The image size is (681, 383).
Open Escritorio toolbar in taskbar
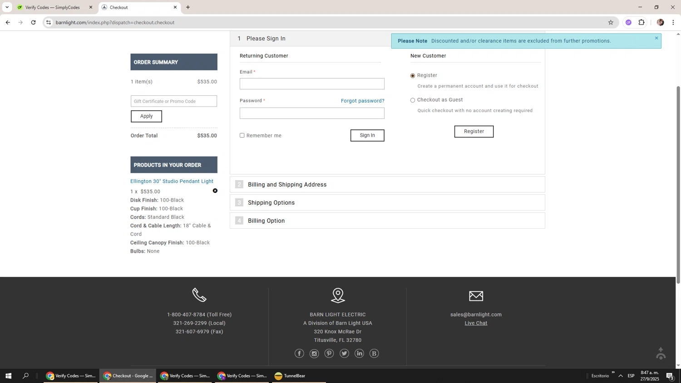[x=600, y=376]
